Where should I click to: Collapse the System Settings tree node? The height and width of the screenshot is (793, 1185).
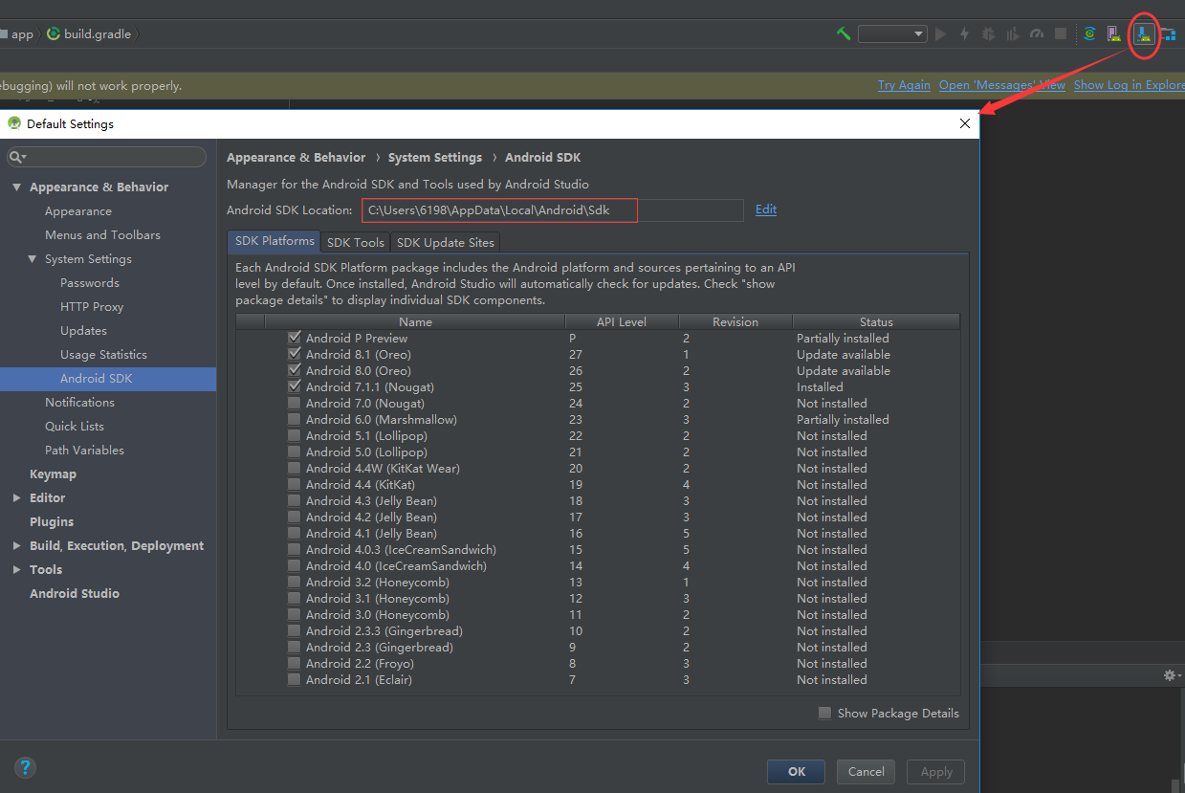coord(33,258)
